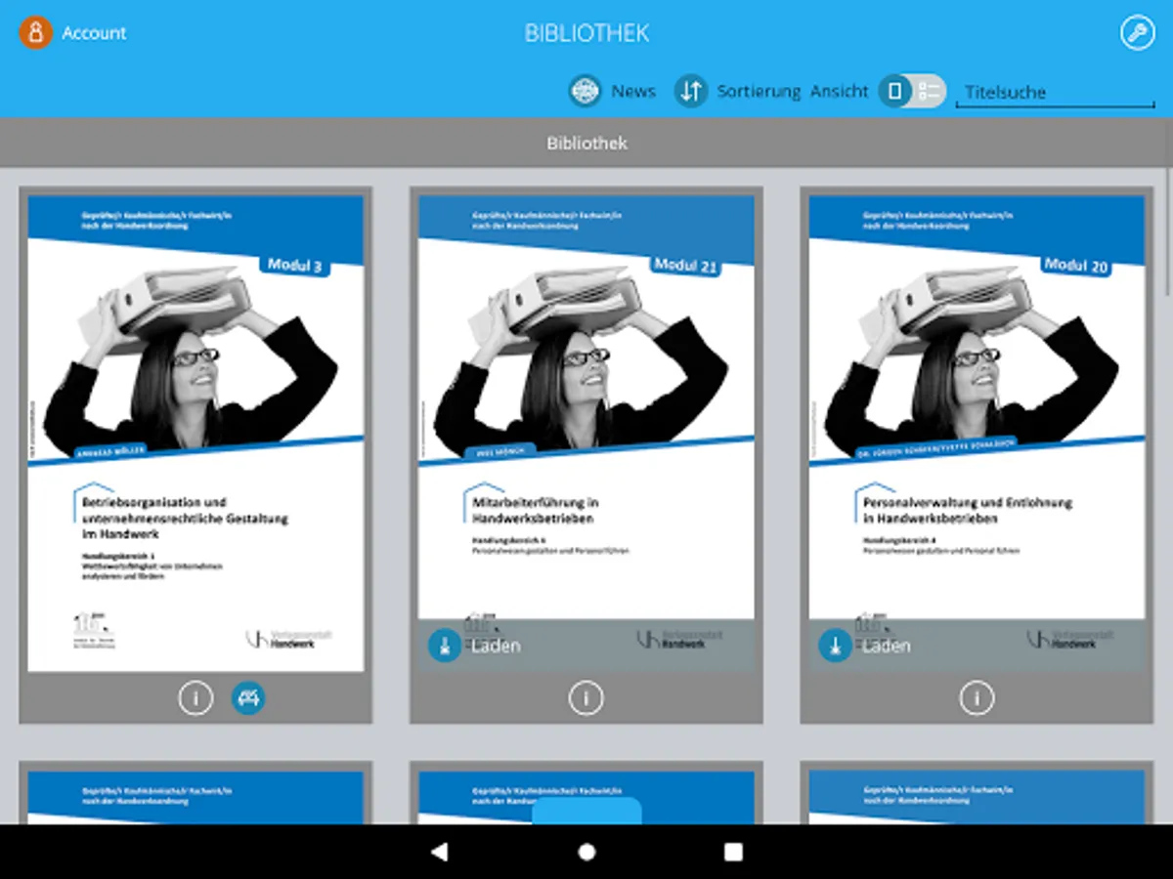Toggle the Ansicht view switch
This screenshot has width=1173, height=879.
tap(912, 91)
